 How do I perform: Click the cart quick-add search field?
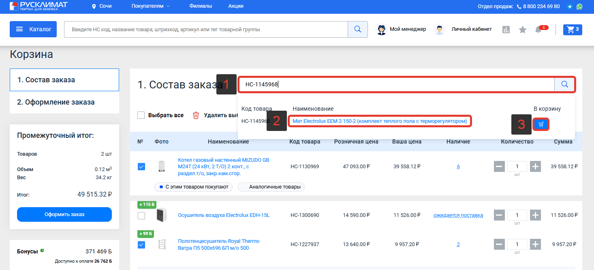coord(397,84)
